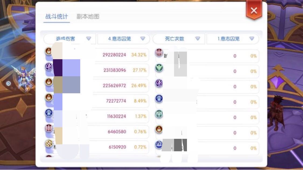303x170 pixels.
Task: Select percentage 27.17%
Action: click(x=140, y=70)
